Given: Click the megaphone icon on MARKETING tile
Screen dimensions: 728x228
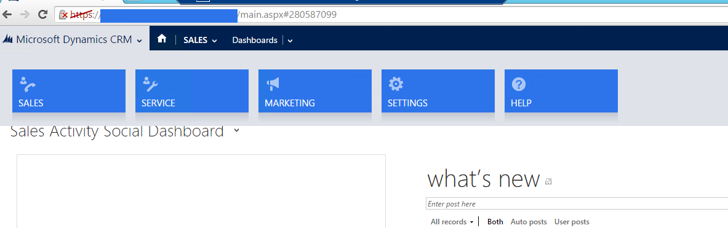Looking at the screenshot, I should (273, 84).
